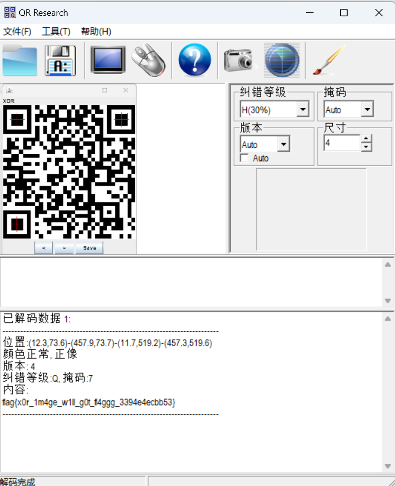Click the 尺寸 value input field
Image resolution: width=395 pixels, height=486 pixels.
(x=342, y=143)
